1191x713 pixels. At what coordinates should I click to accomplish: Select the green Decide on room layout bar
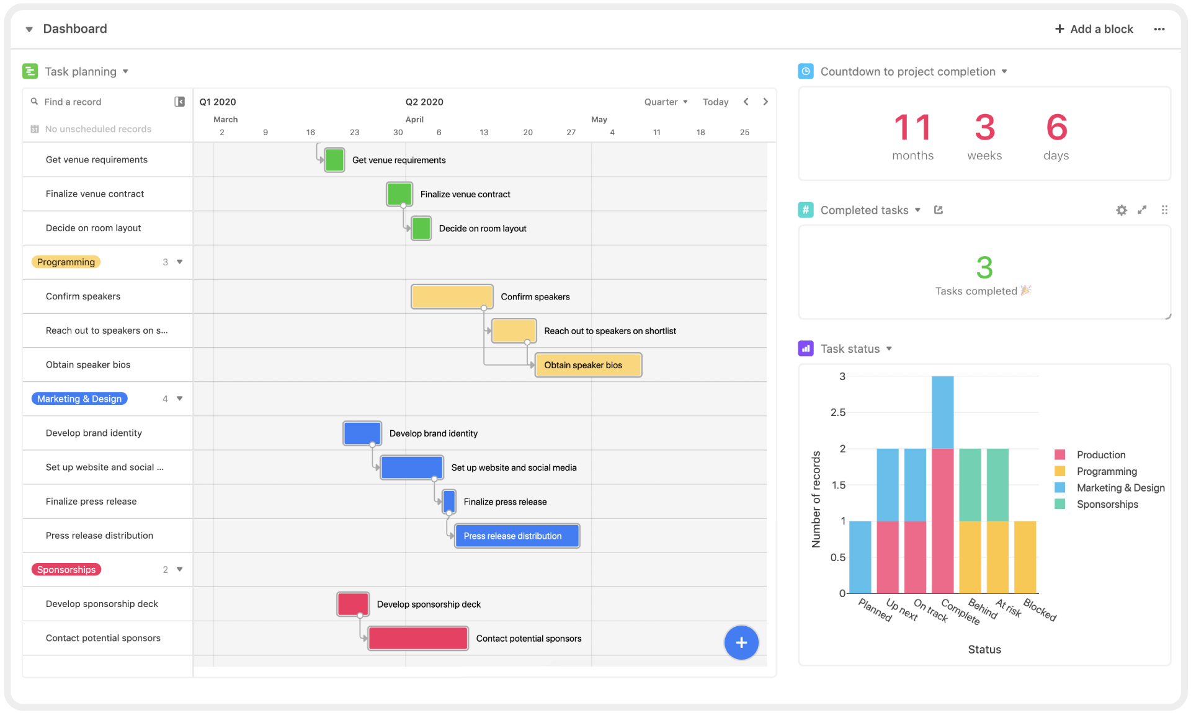tap(421, 228)
